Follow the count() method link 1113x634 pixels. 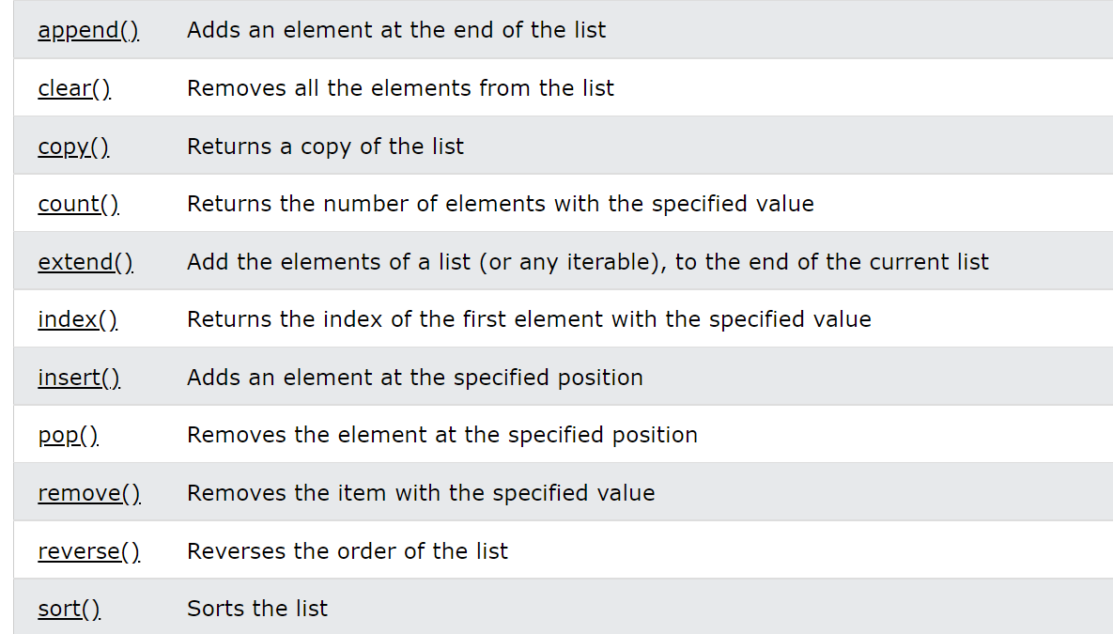point(78,204)
